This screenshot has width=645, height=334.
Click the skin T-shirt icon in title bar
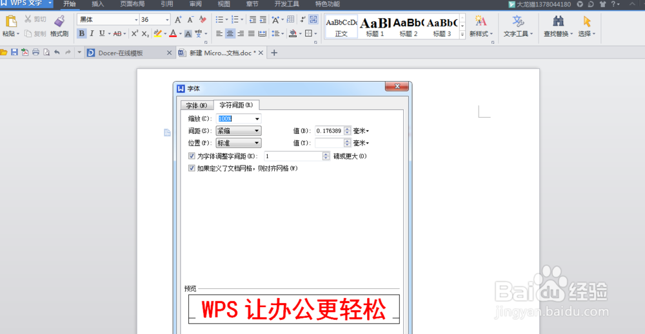[x=602, y=4]
